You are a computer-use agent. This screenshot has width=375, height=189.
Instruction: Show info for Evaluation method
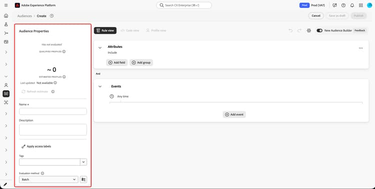42,174
